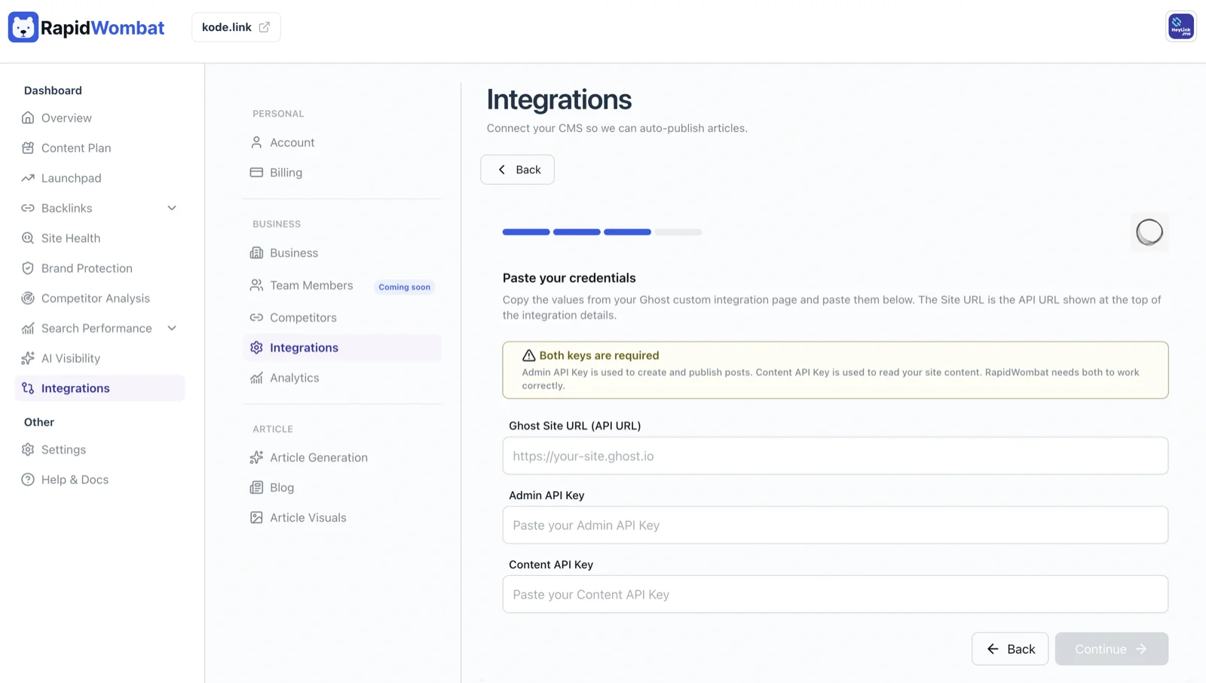1206x683 pixels.
Task: Click the Article Visuals image icon
Action: point(256,518)
